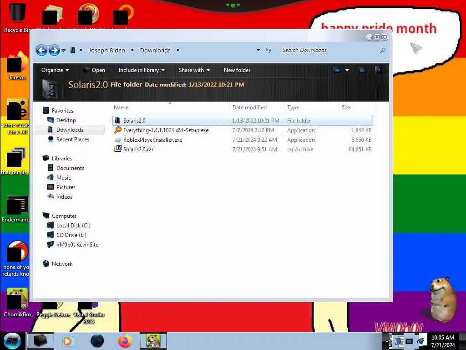Screen dimensions: 466x350
Task: Open VM0b0t KevinSite network location
Action: pos(77,245)
